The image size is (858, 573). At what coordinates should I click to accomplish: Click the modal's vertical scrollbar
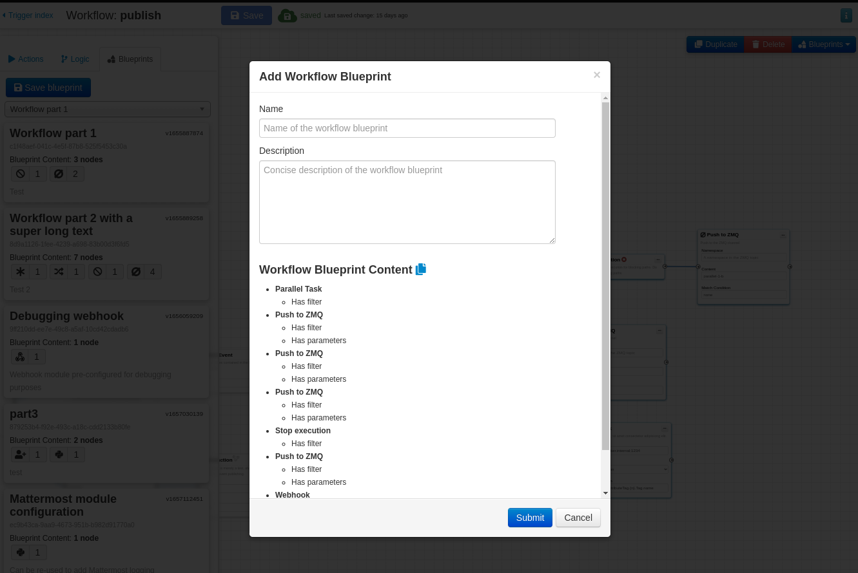point(605,277)
